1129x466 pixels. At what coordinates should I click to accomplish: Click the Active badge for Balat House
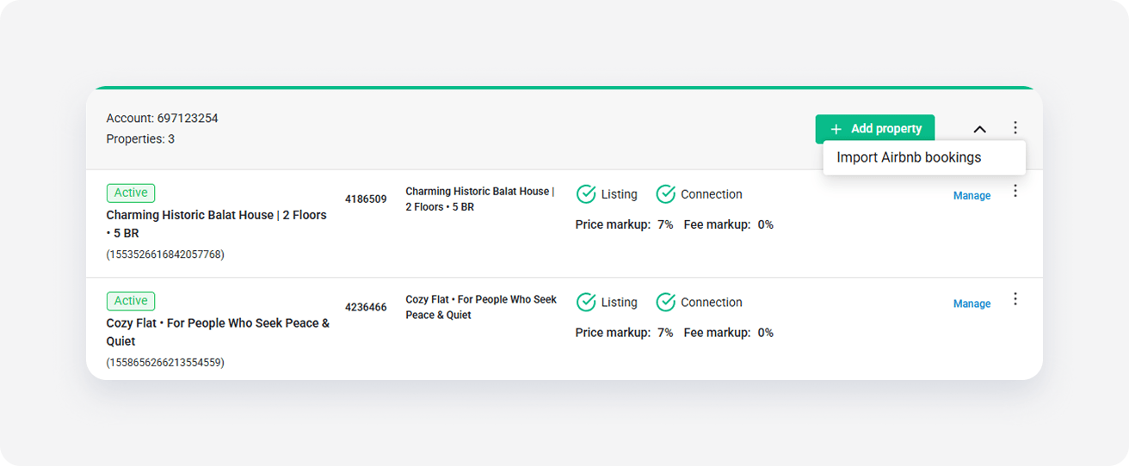click(x=131, y=193)
